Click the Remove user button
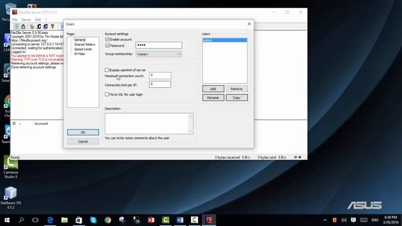The image size is (402, 226). coord(237,89)
